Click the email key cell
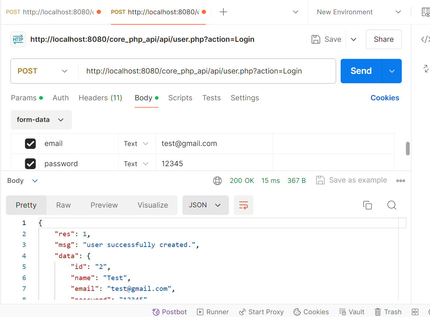Image resolution: width=430 pixels, height=317 pixels. click(79, 144)
